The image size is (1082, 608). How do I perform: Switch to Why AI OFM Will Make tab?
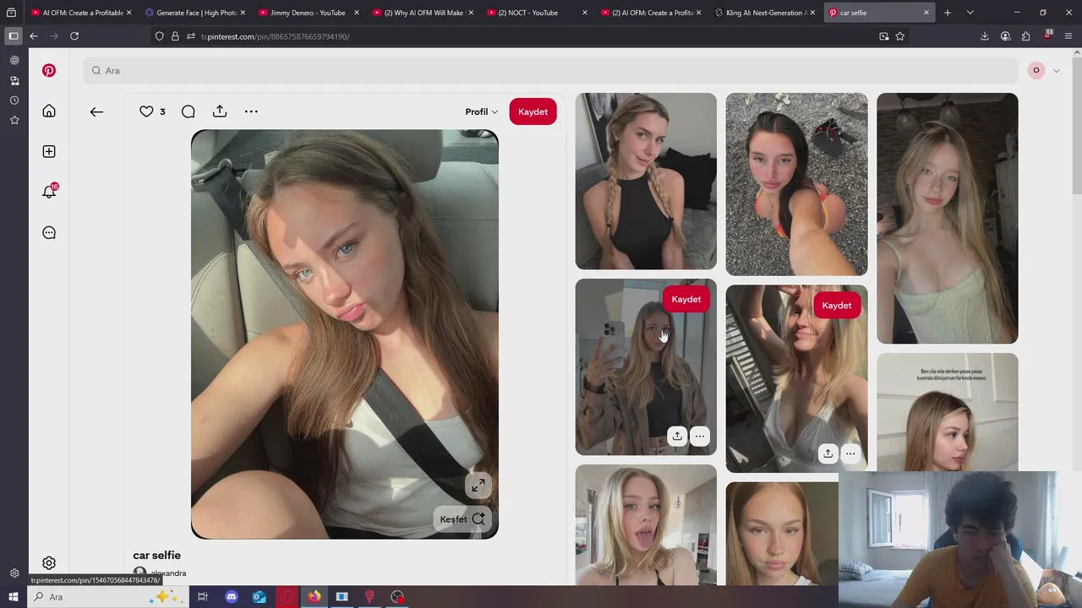click(x=423, y=13)
